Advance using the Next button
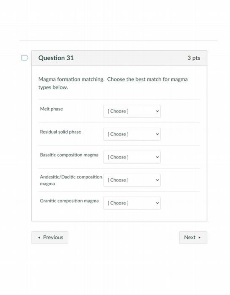 pos(193,237)
